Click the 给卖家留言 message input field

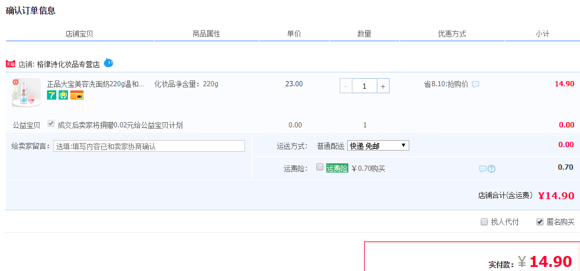pos(149,147)
